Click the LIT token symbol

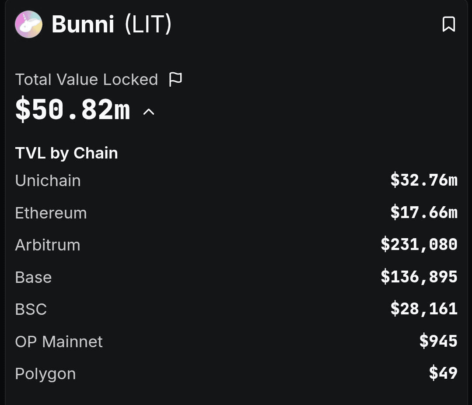point(148,24)
